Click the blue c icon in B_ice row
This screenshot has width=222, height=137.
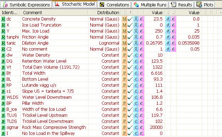click(136, 109)
